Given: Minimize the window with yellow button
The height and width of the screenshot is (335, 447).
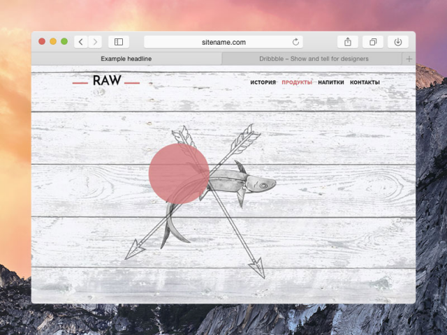Looking at the screenshot, I should pos(53,42).
